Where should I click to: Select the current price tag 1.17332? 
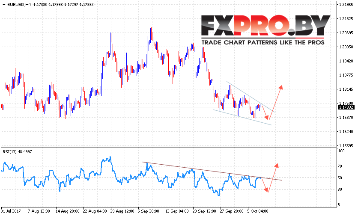tap(346, 107)
